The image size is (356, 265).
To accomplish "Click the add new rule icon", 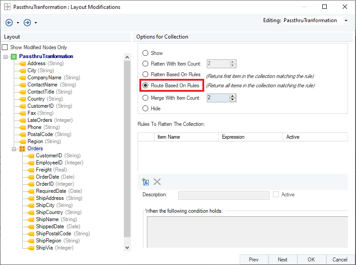I will coord(145,182).
